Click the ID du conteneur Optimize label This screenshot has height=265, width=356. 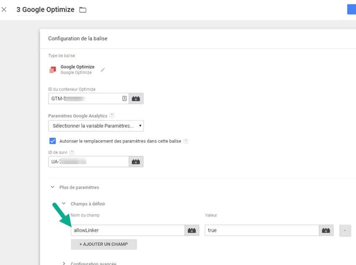72,89
